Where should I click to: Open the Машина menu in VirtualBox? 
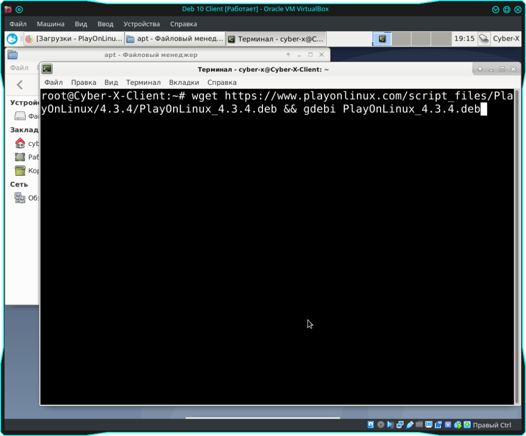pyautogui.click(x=51, y=24)
